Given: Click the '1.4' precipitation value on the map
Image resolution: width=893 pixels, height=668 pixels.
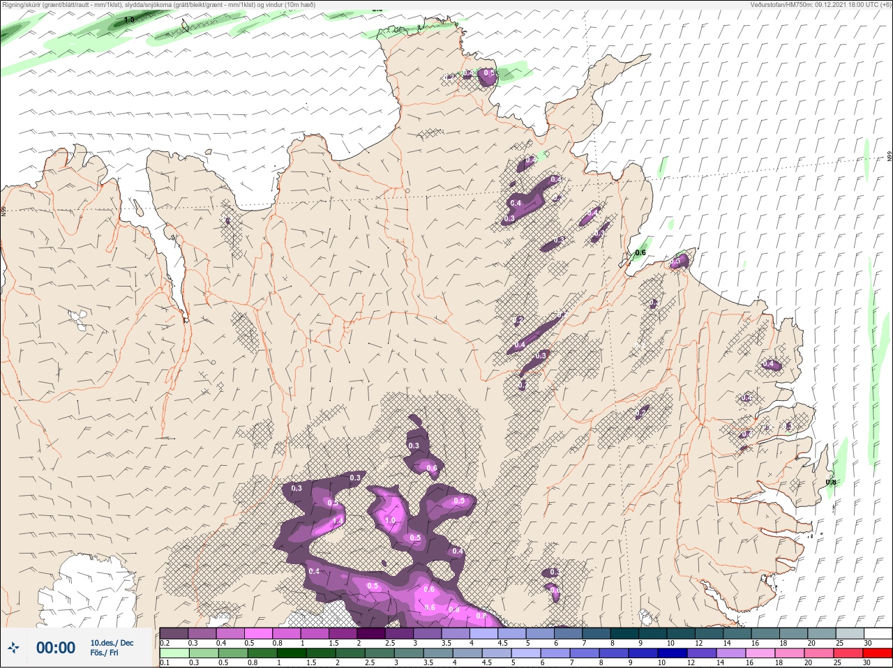Looking at the screenshot, I should tap(338, 521).
